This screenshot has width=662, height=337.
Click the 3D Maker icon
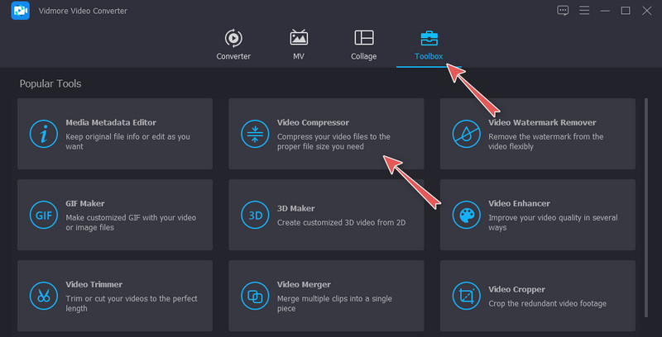253,215
